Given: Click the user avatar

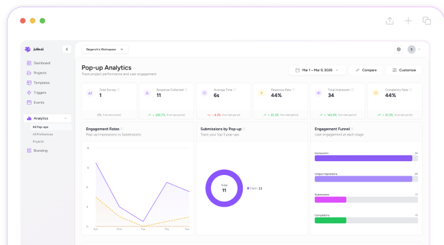Looking at the screenshot, I should 412,50.
